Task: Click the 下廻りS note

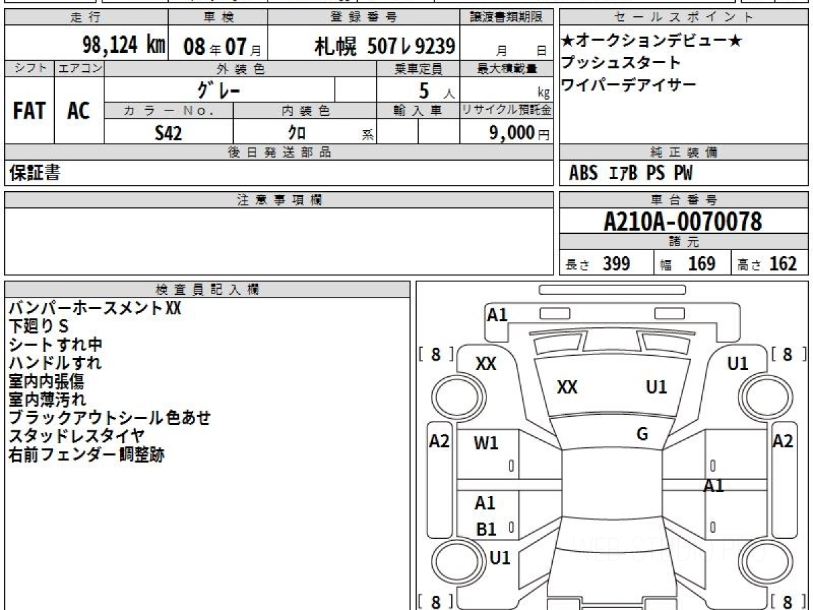Action: click(39, 327)
